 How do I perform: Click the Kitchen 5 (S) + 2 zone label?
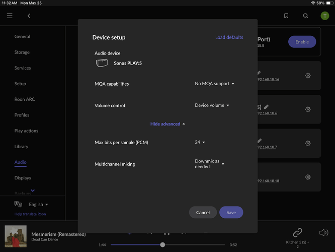point(297,244)
